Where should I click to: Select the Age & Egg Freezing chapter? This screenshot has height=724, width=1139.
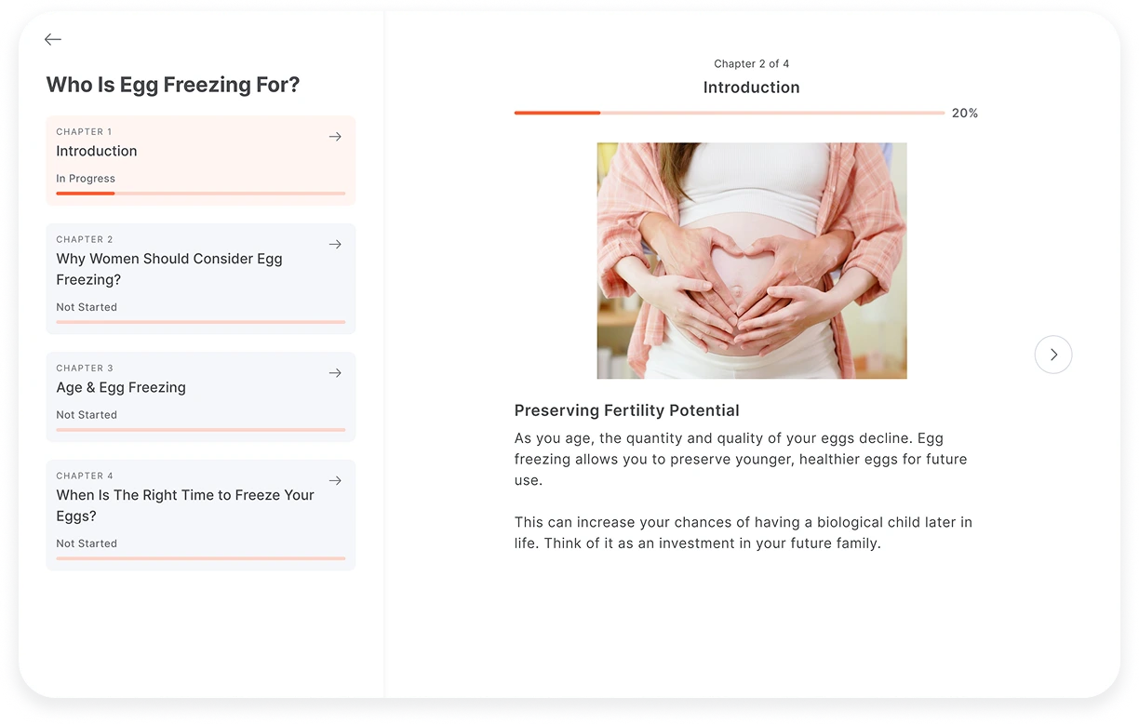point(200,396)
